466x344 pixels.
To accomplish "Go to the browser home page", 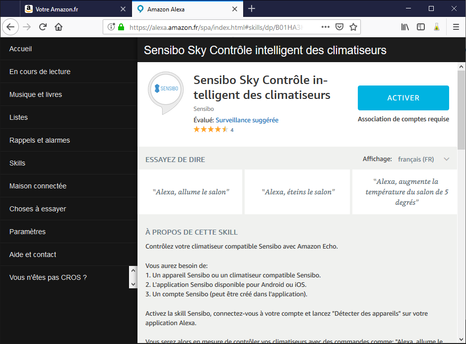I will click(59, 27).
